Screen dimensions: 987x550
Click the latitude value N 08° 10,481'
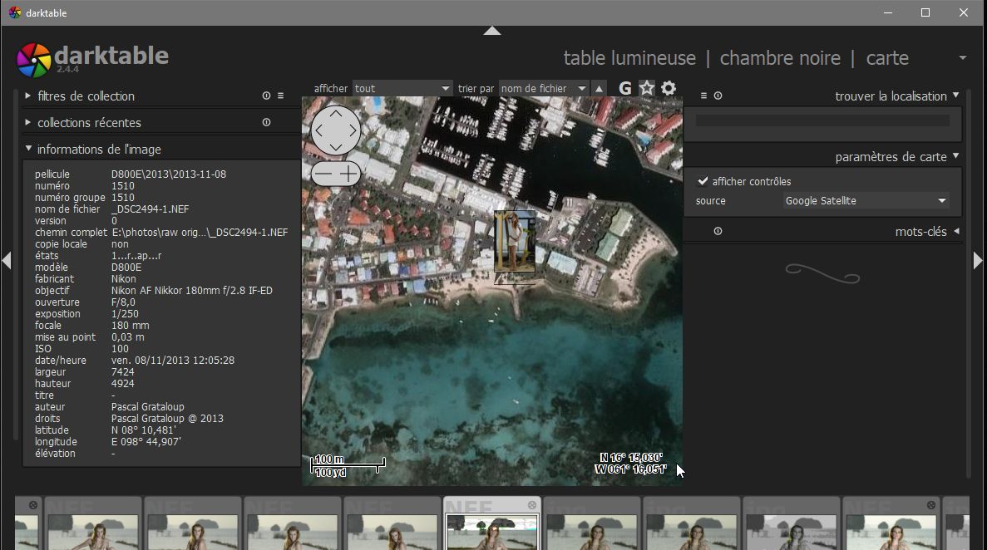coord(144,430)
